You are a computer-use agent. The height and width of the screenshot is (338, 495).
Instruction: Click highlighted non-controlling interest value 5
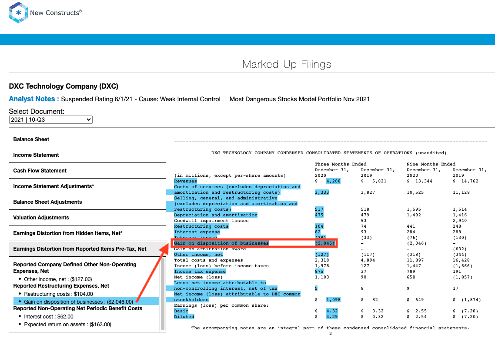[x=316, y=288]
